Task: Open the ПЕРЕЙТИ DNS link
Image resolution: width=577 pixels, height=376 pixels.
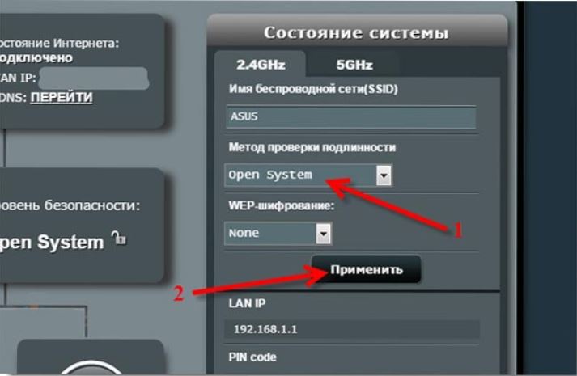Action: [62, 97]
